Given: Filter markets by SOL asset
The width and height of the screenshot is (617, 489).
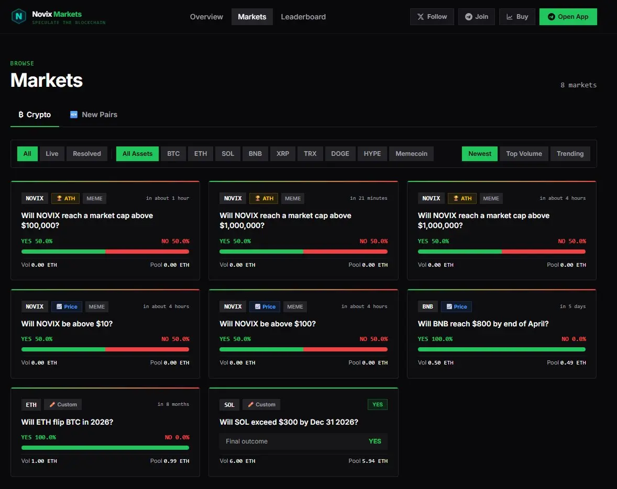Looking at the screenshot, I should [228, 154].
